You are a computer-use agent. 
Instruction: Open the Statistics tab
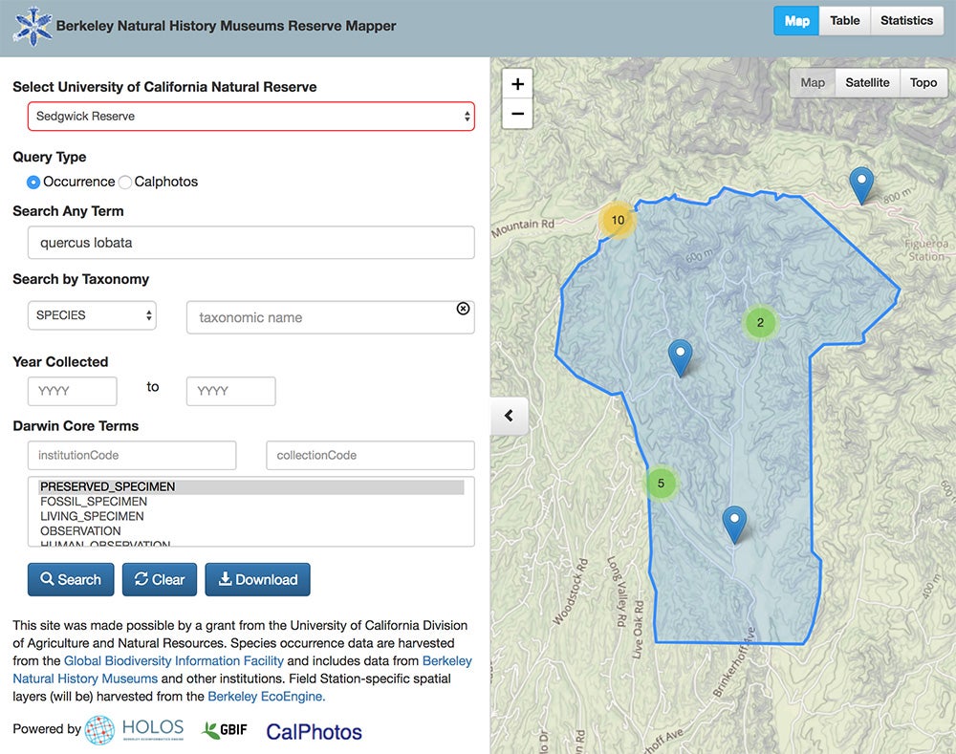tap(906, 20)
